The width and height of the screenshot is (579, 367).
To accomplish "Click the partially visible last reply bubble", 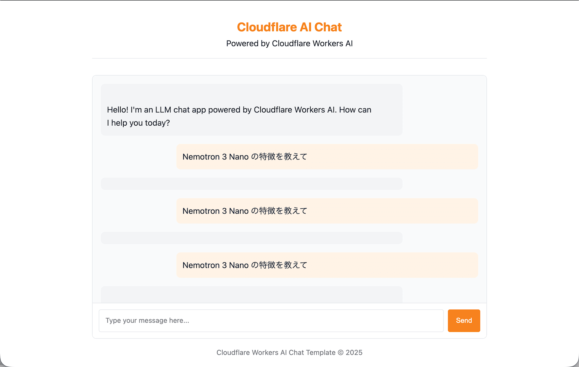I will (x=252, y=295).
